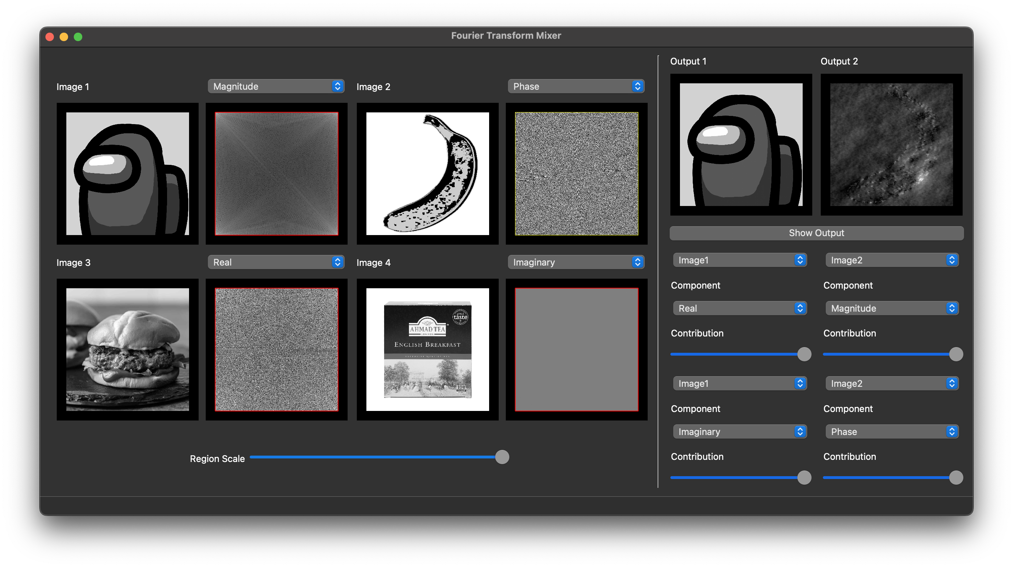
Task: Click the Among Us crewmate Image 1 thumbnail
Action: (x=127, y=174)
